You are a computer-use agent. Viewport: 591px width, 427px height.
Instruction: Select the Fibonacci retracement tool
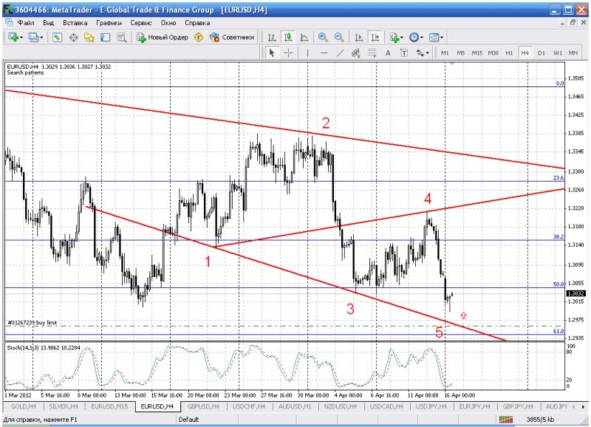[372, 52]
